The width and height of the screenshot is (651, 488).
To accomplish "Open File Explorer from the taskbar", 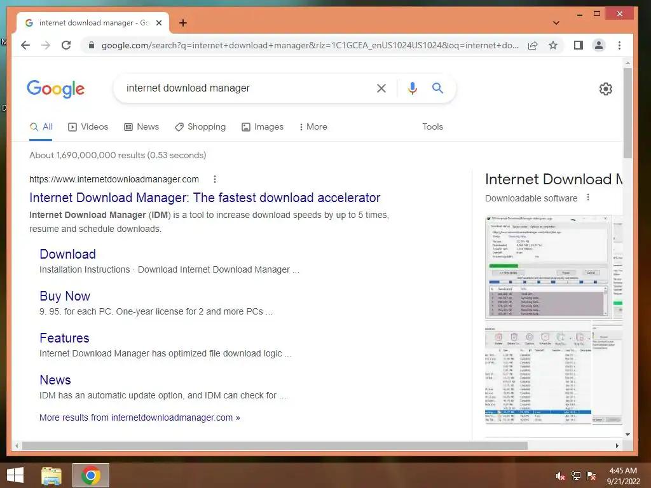I will tap(51, 475).
